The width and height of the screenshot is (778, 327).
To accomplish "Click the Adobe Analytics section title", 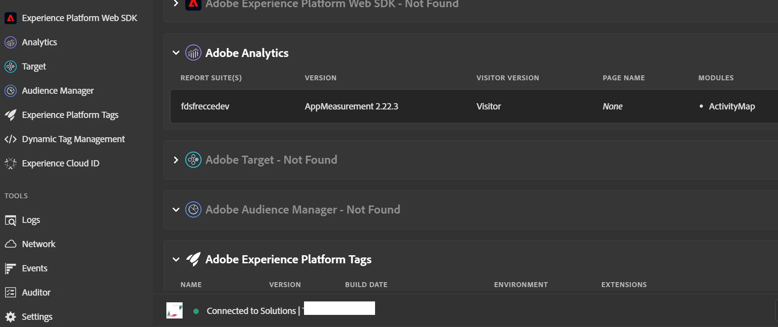I will 247,53.
